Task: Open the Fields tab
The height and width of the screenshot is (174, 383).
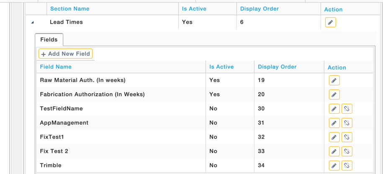Action: tap(49, 40)
